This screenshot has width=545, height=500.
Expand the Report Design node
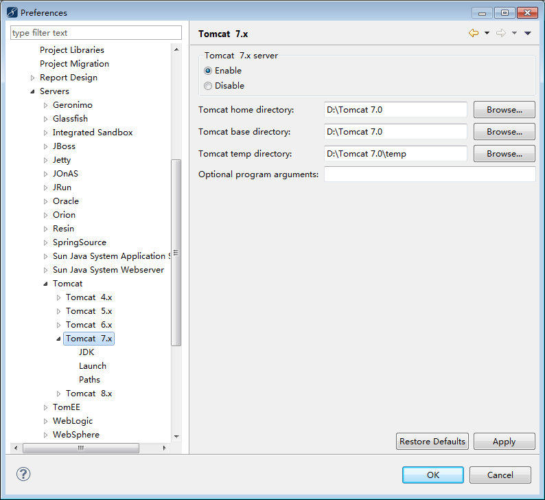tap(32, 78)
